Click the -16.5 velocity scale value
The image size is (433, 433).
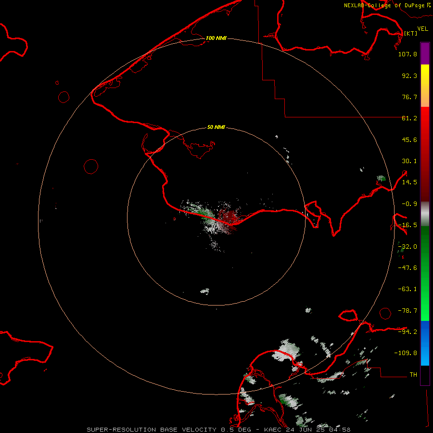click(x=408, y=225)
